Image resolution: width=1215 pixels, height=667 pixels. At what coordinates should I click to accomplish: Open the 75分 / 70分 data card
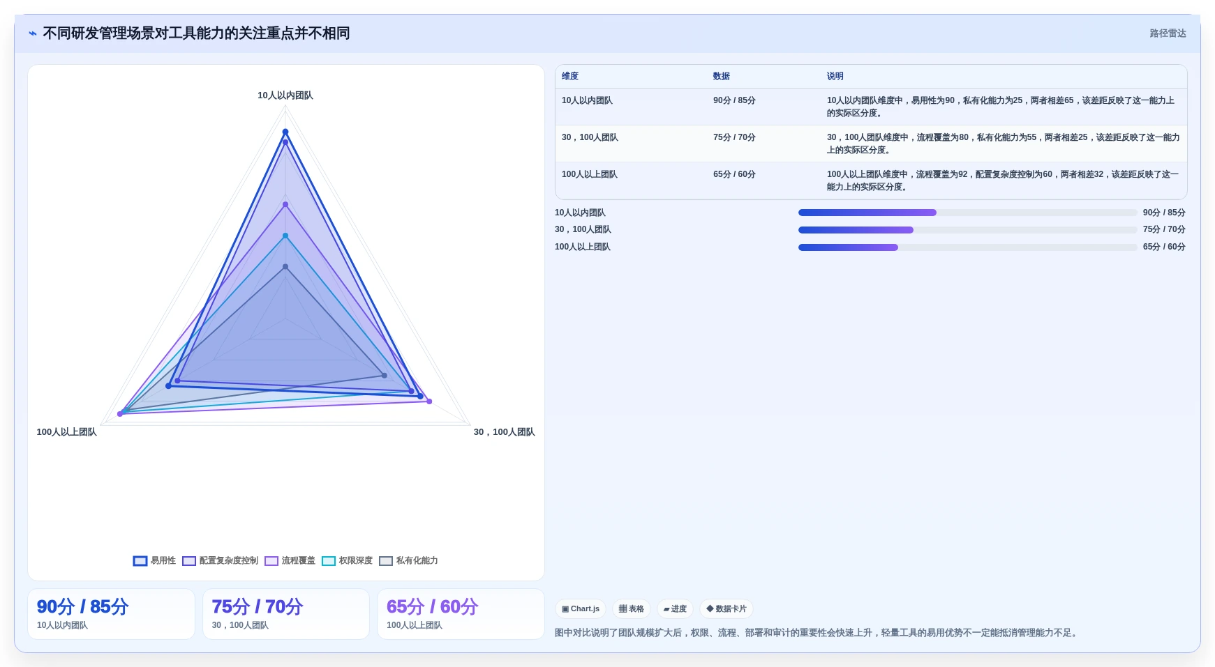pos(286,614)
